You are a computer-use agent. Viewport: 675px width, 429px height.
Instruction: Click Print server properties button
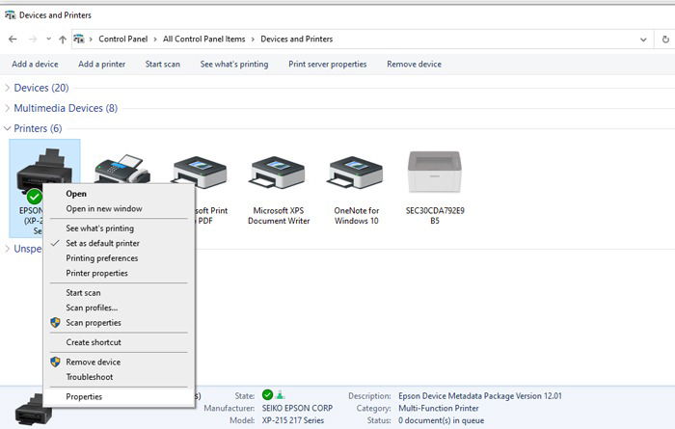(327, 64)
